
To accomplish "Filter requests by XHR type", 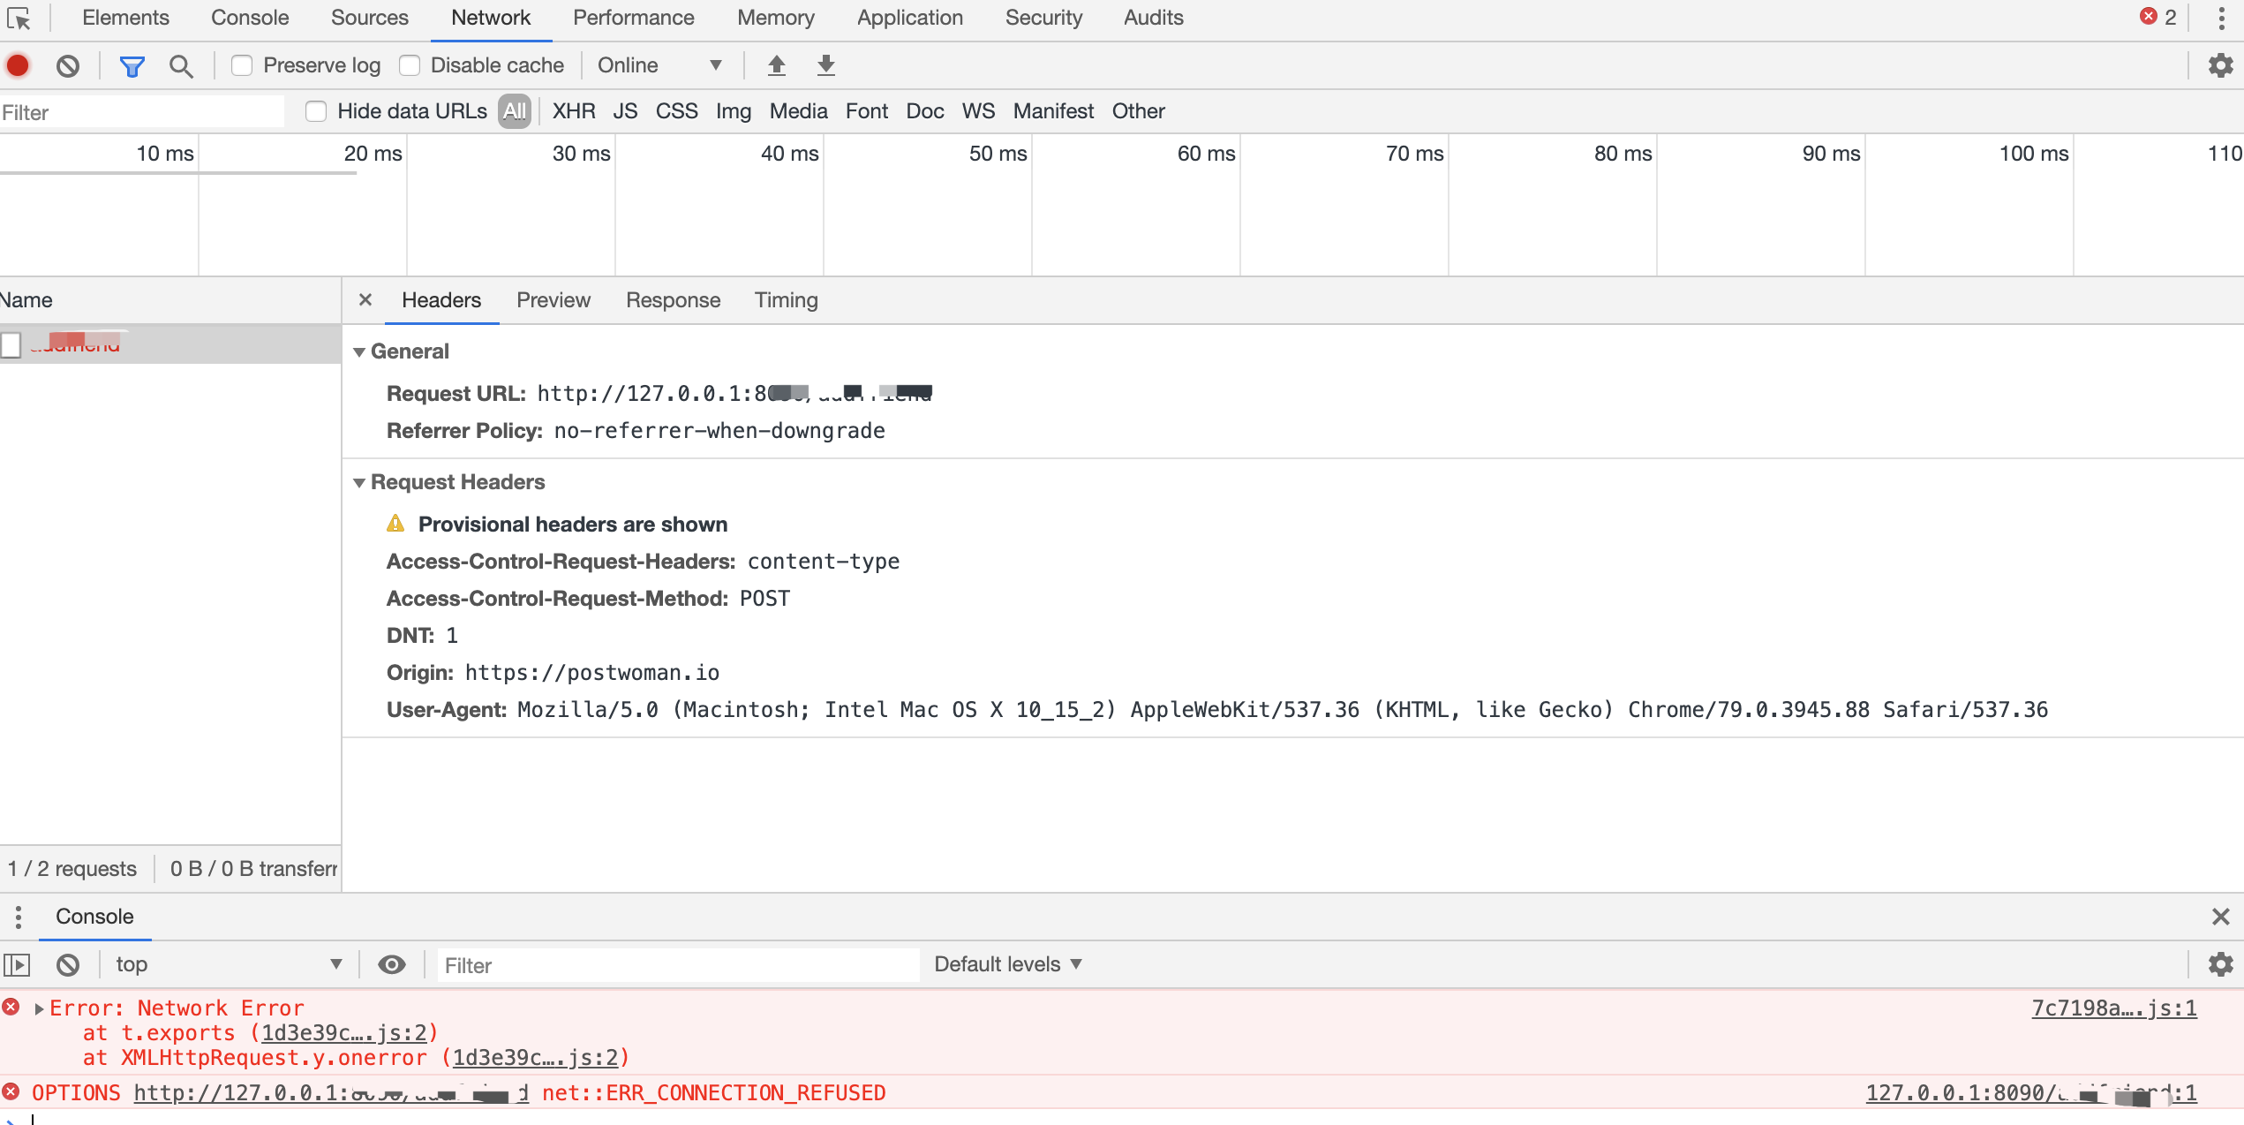I will 574,111.
